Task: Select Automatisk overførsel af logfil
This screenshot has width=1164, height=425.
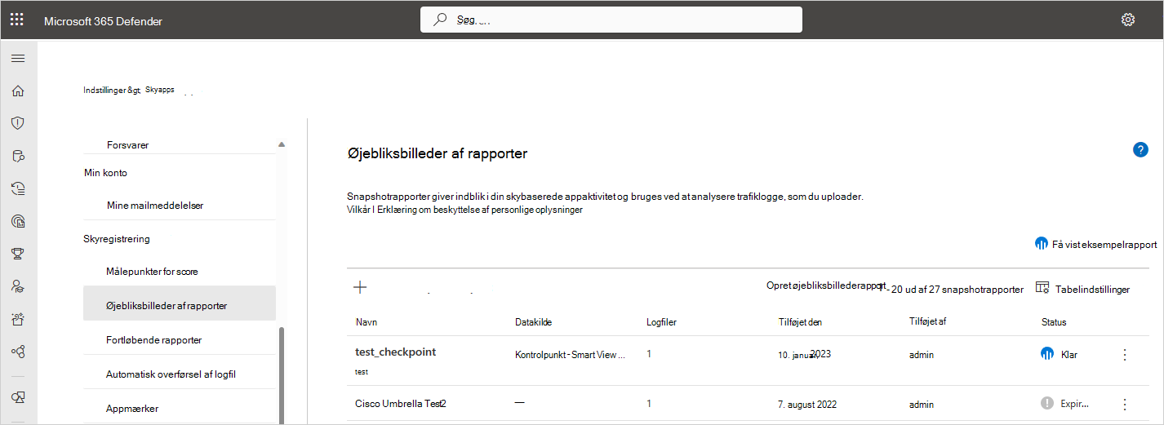Action: (171, 374)
